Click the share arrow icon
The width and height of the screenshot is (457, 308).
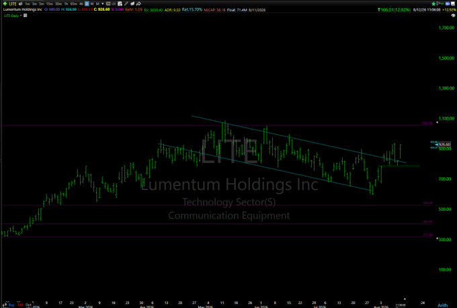click(138, 4)
